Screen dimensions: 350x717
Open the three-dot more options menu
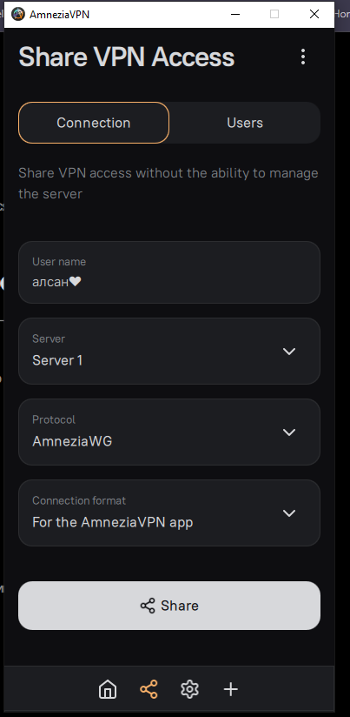303,57
